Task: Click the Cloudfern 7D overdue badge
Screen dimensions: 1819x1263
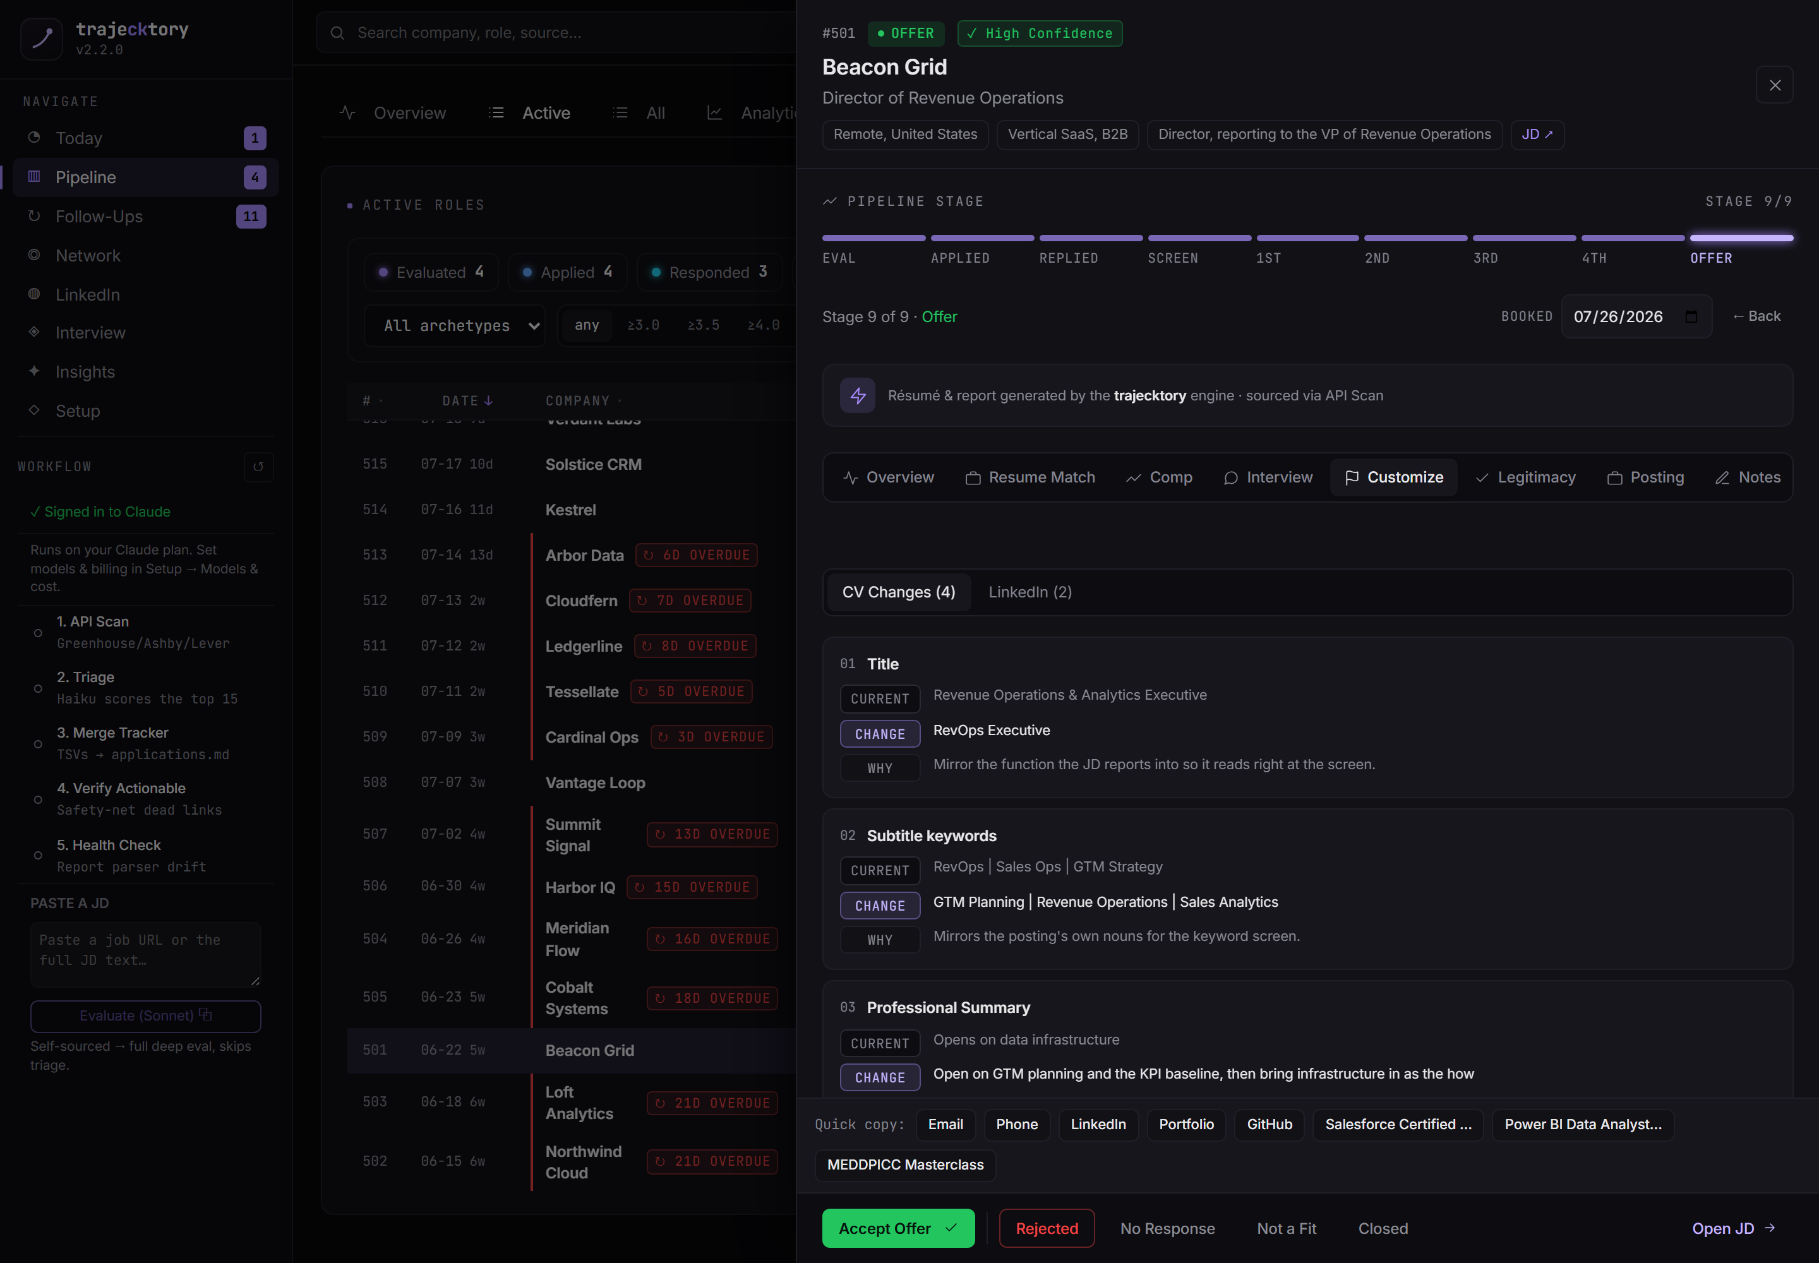Action: [690, 601]
